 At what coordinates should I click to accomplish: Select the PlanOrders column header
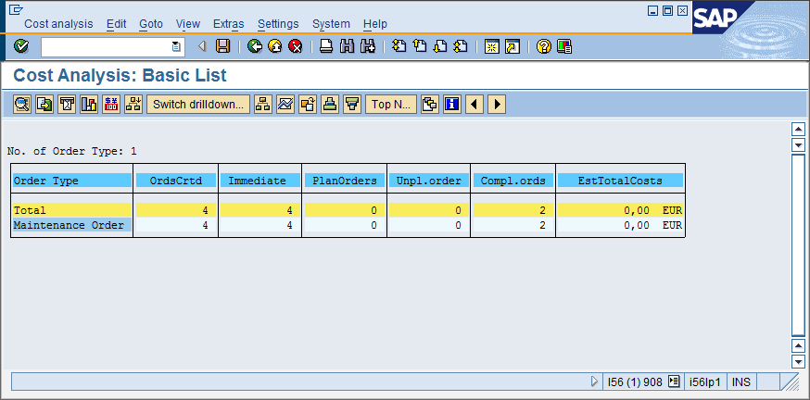(x=345, y=181)
